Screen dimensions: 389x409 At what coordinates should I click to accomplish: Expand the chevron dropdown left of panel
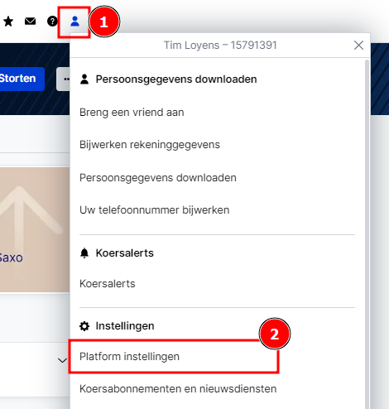coord(63,360)
